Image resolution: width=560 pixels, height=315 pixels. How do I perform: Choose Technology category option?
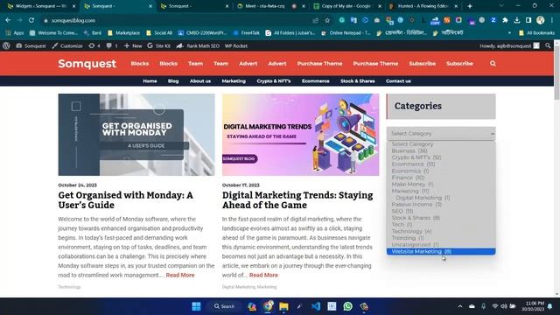pos(441,231)
